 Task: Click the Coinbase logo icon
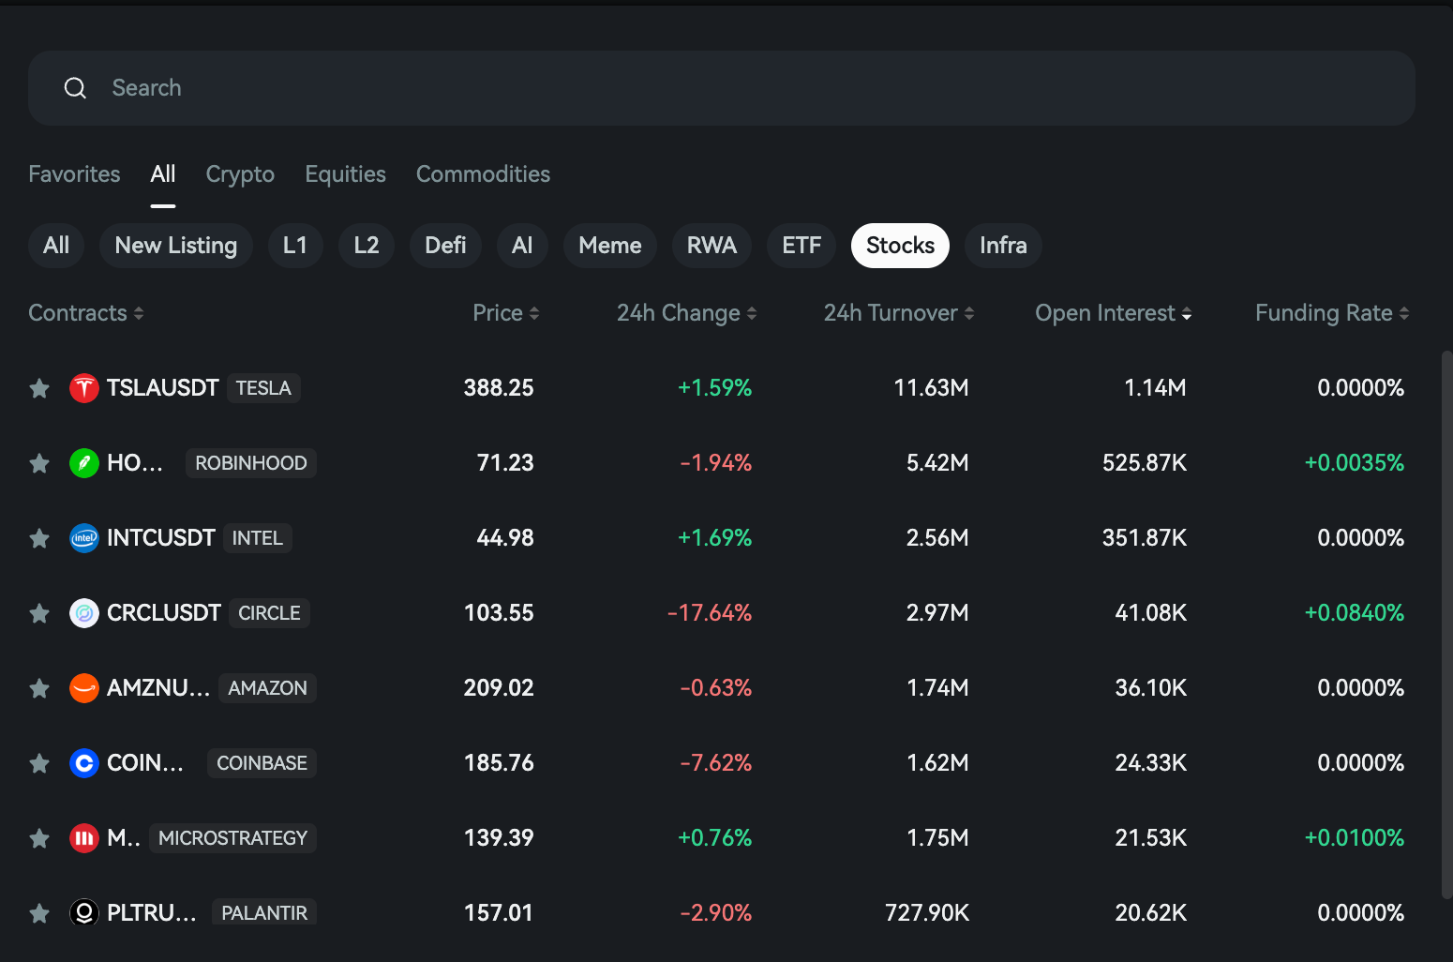pos(83,762)
